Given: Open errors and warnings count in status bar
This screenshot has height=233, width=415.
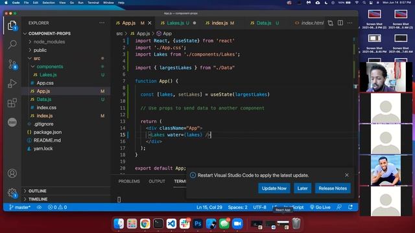Looking at the screenshot, I should pyautogui.click(x=57, y=207).
